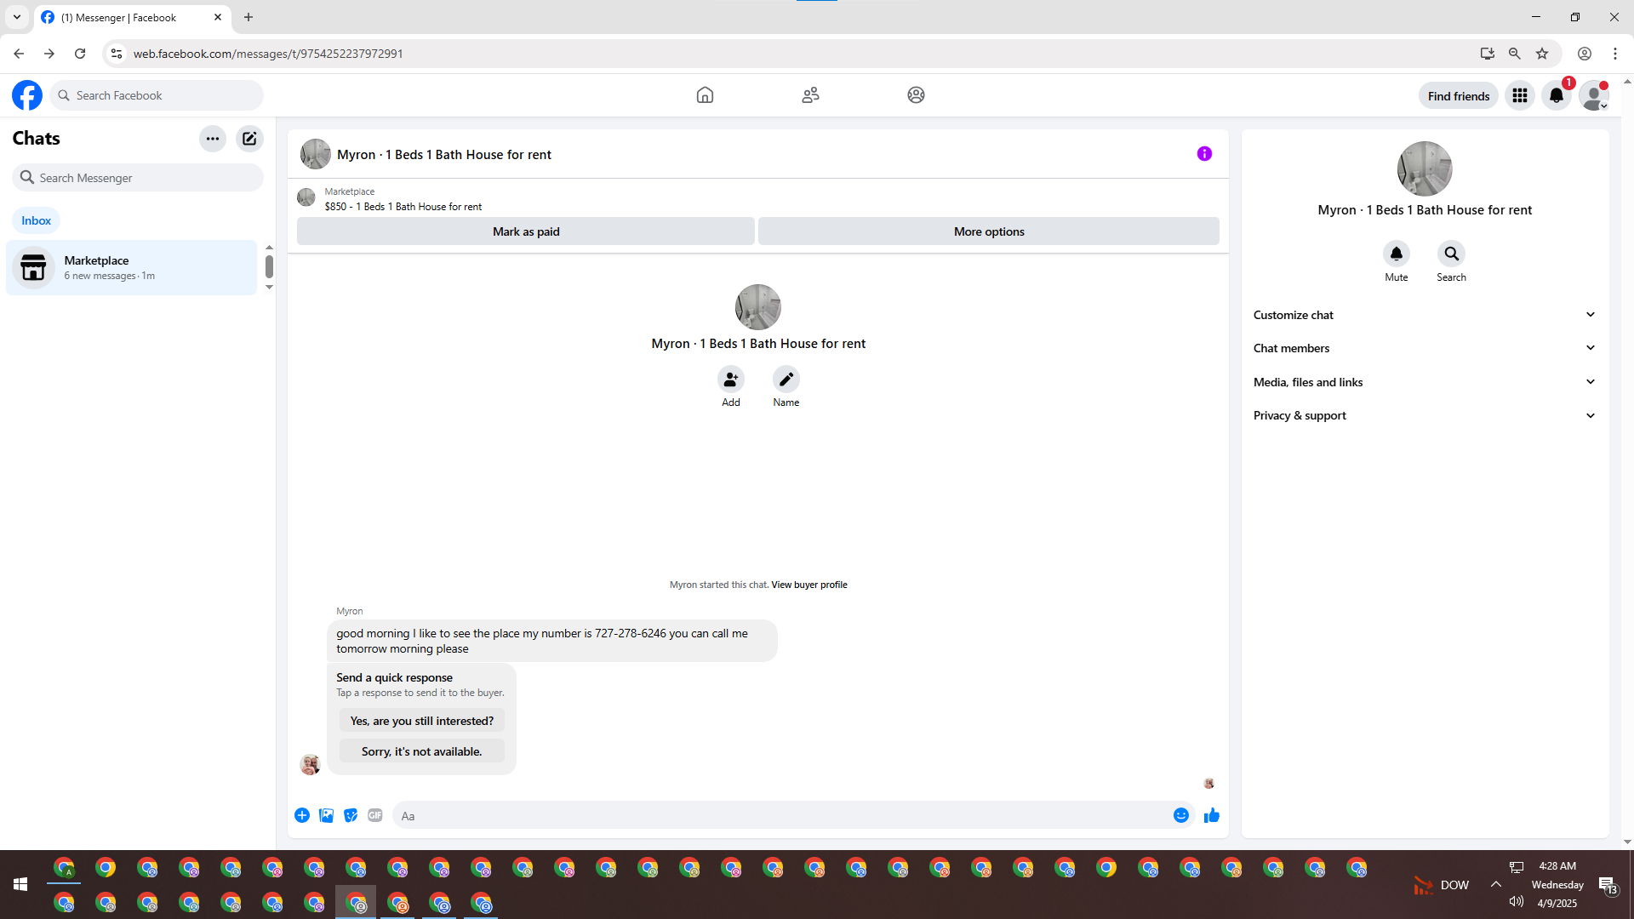Mute this conversation bell icon
This screenshot has width=1634, height=919.
click(x=1397, y=254)
